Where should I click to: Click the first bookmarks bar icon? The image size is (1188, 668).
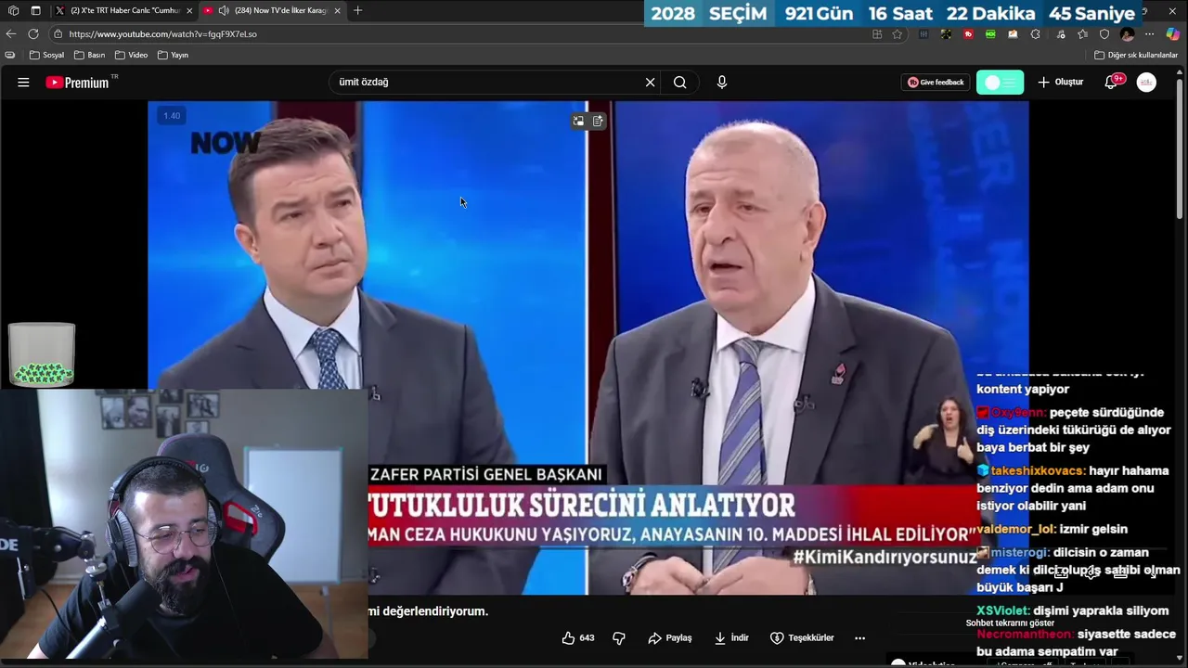pyautogui.click(x=10, y=55)
